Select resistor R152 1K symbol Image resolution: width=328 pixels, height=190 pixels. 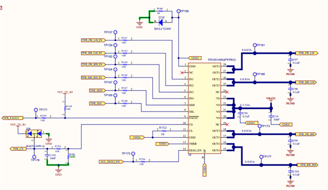point(164,131)
